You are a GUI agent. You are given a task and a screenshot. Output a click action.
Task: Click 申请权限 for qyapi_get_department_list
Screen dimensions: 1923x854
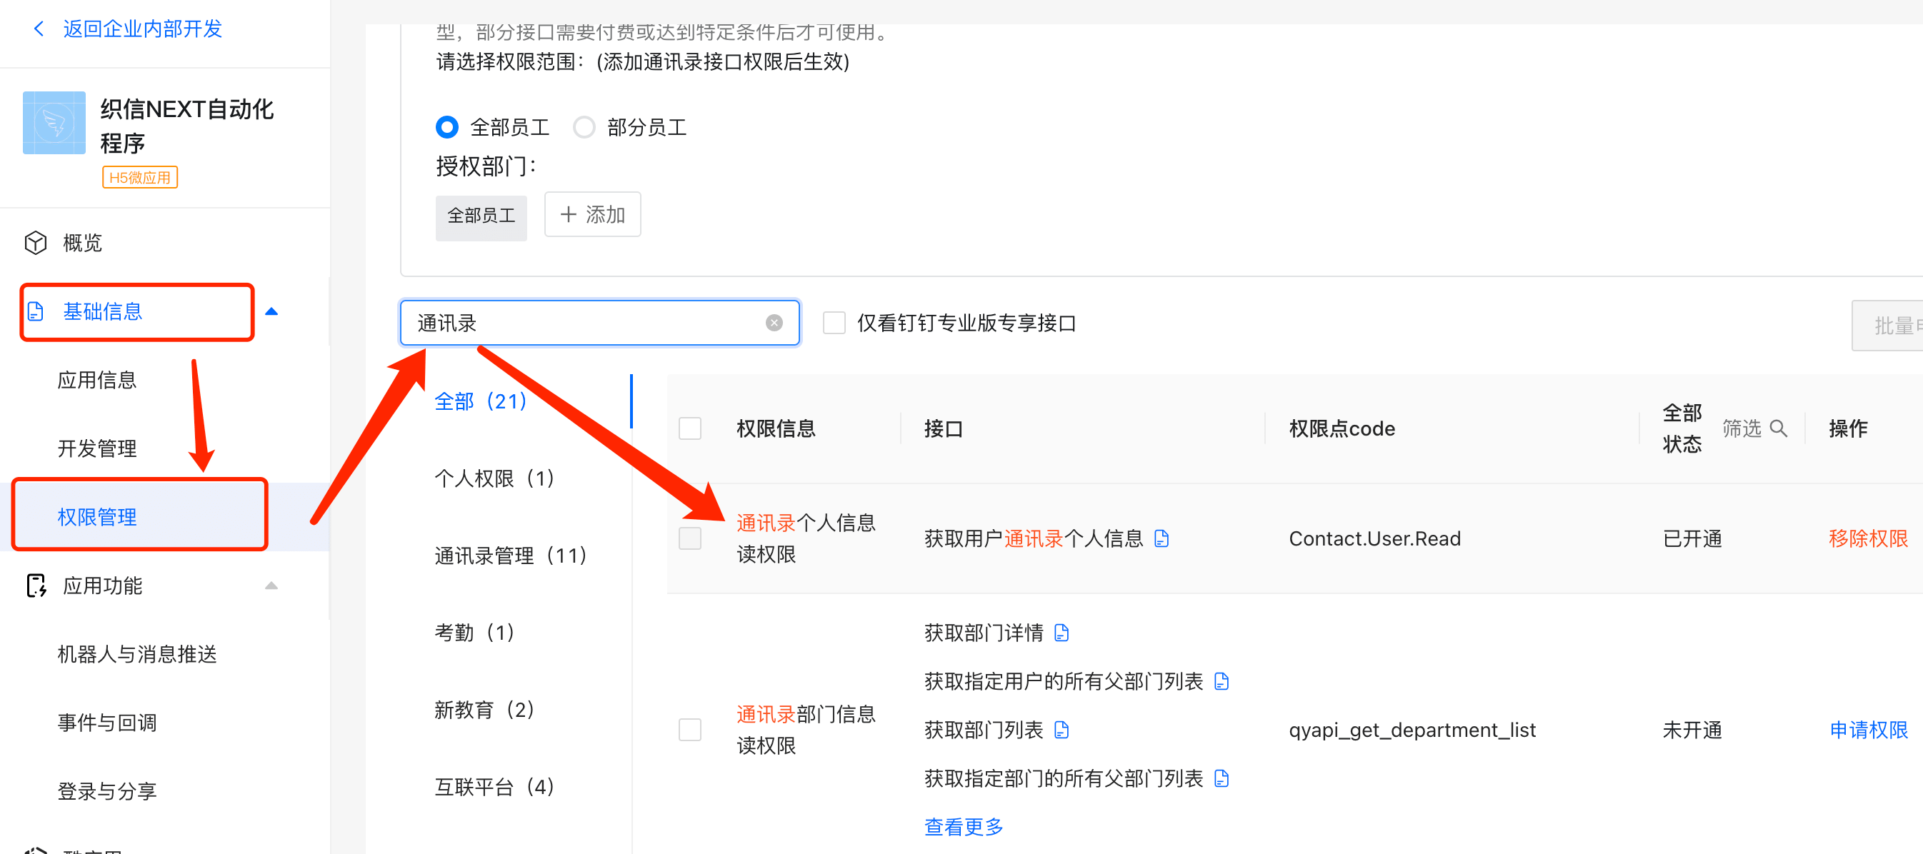point(1868,729)
